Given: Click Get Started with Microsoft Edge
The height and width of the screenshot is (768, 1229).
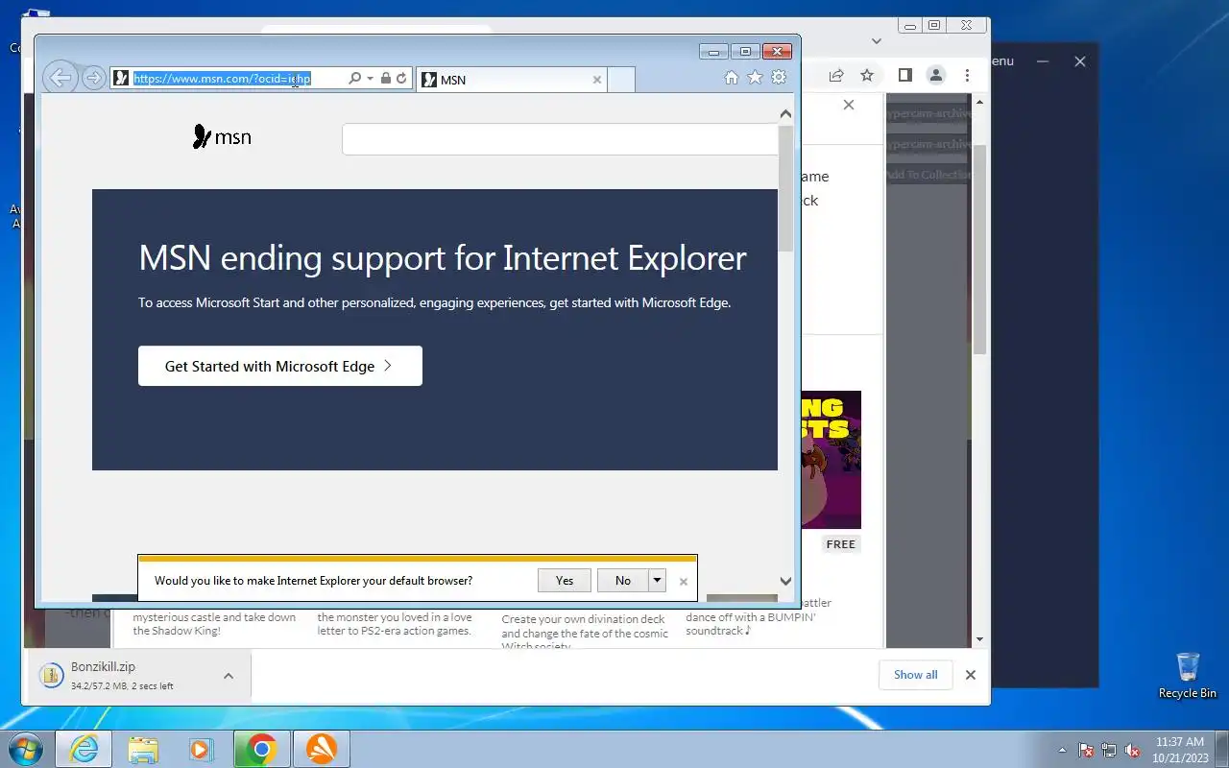Looking at the screenshot, I should 280,366.
